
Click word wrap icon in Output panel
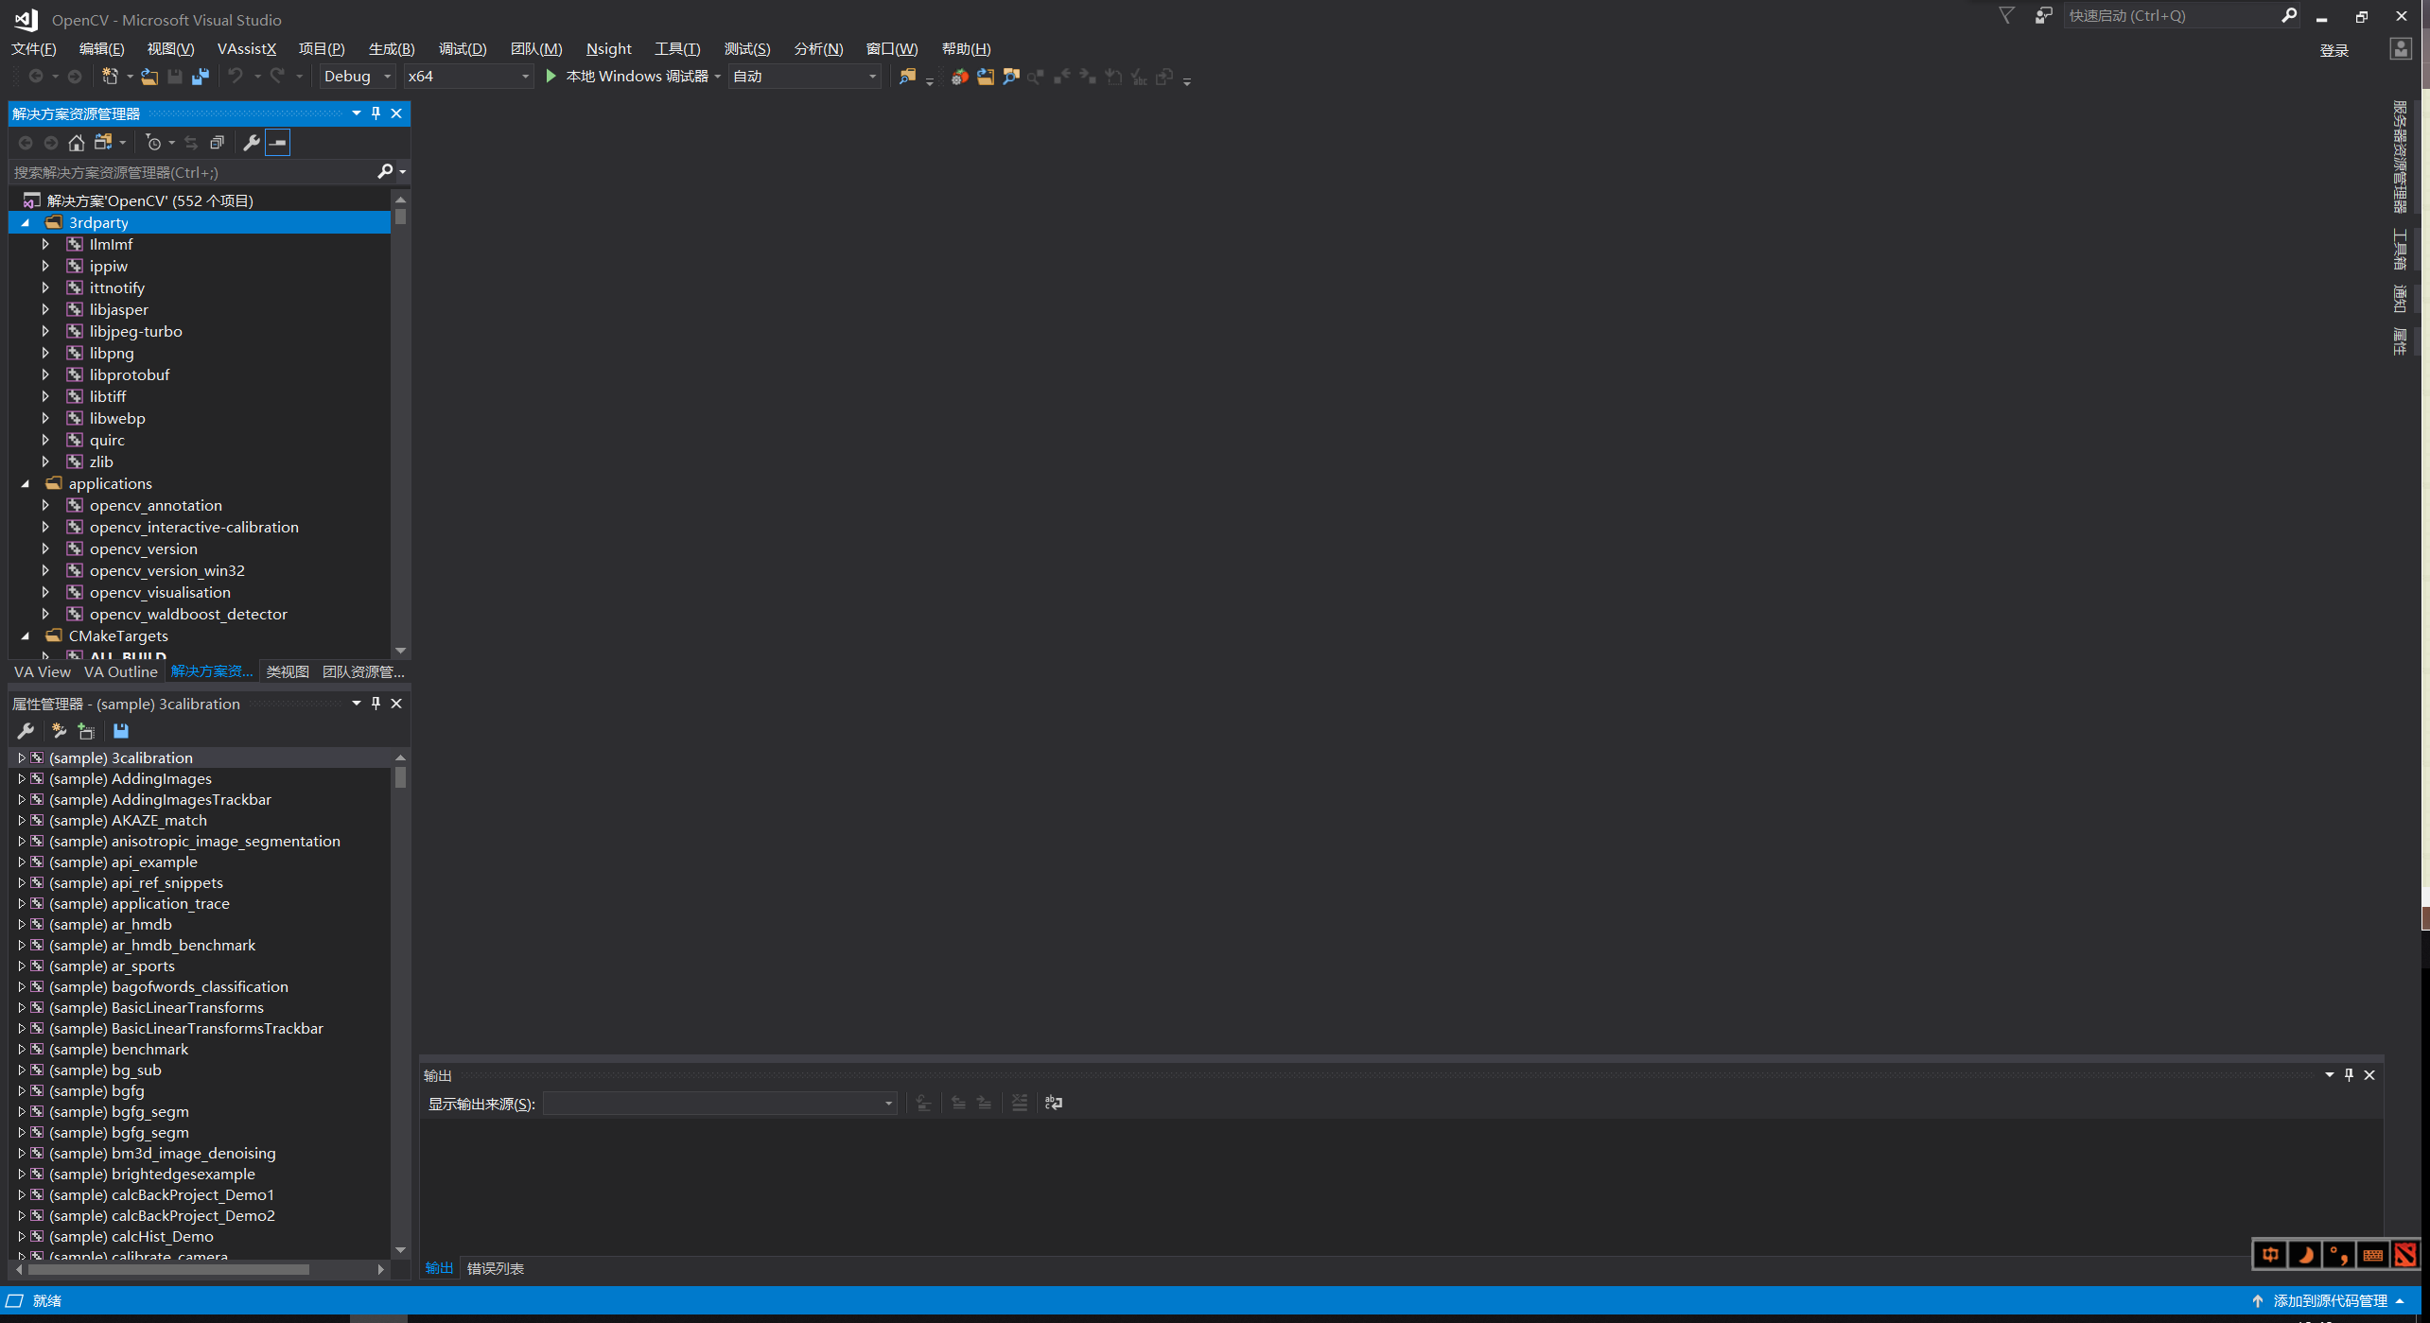click(1054, 1103)
